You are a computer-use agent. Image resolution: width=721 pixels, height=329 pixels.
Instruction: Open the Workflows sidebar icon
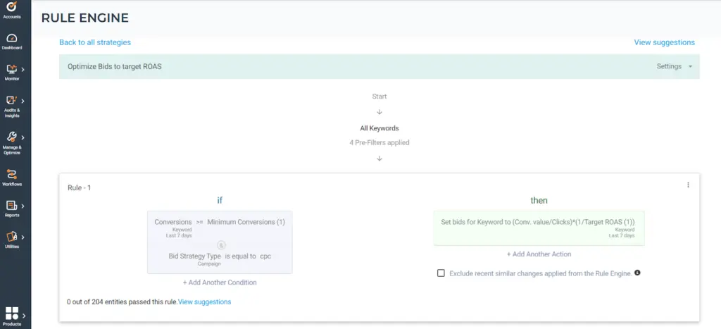pos(12,175)
